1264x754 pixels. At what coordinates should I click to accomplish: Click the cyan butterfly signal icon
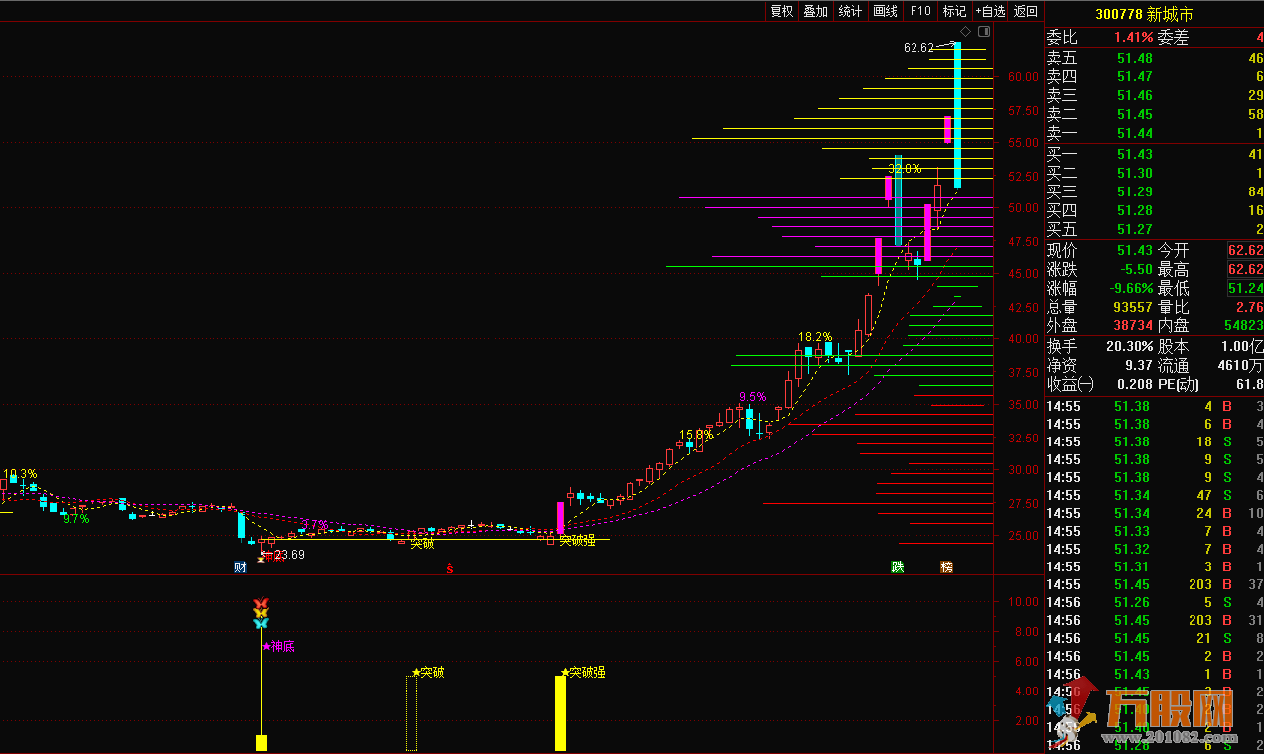pyautogui.click(x=261, y=623)
